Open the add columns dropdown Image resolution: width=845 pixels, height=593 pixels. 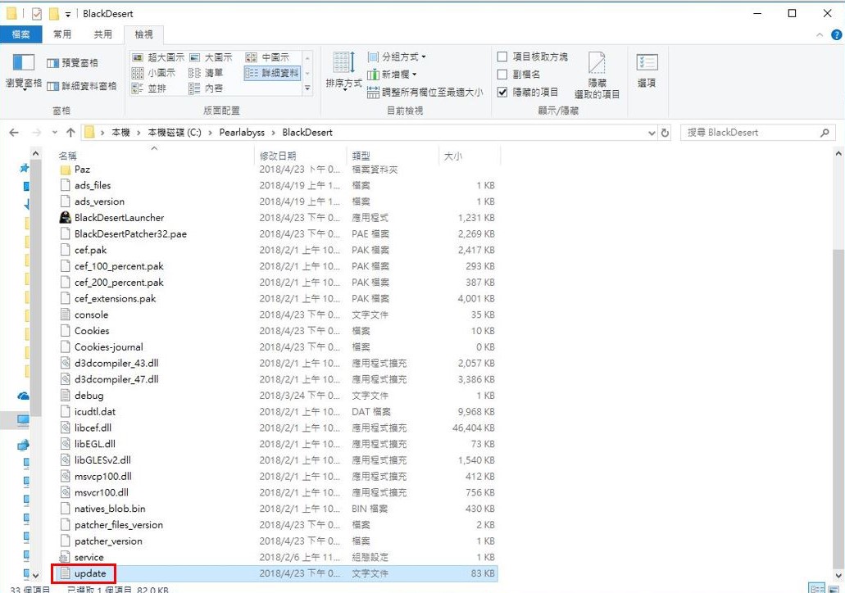(x=393, y=75)
